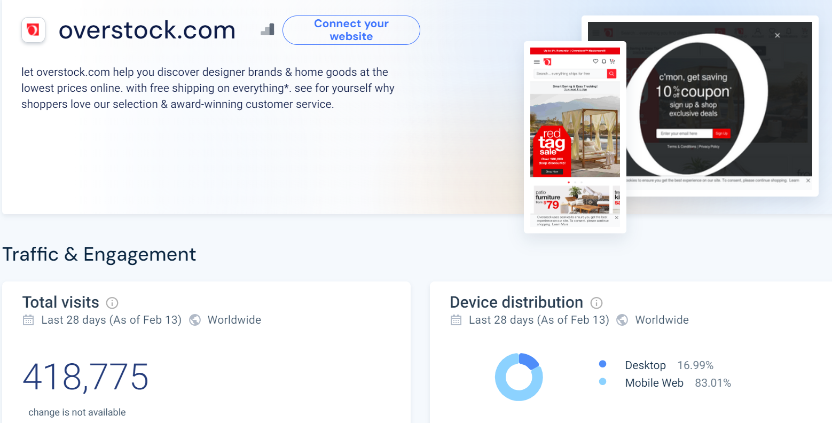Image resolution: width=832 pixels, height=423 pixels.
Task: Click the overstock.com site title
Action: [x=147, y=30]
